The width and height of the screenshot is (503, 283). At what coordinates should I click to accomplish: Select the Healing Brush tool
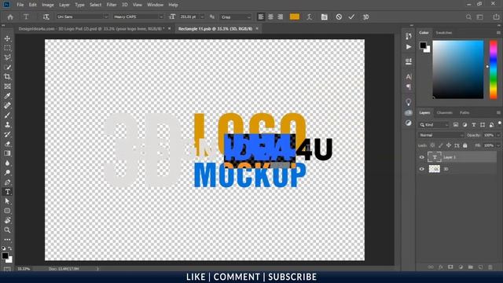(7, 105)
